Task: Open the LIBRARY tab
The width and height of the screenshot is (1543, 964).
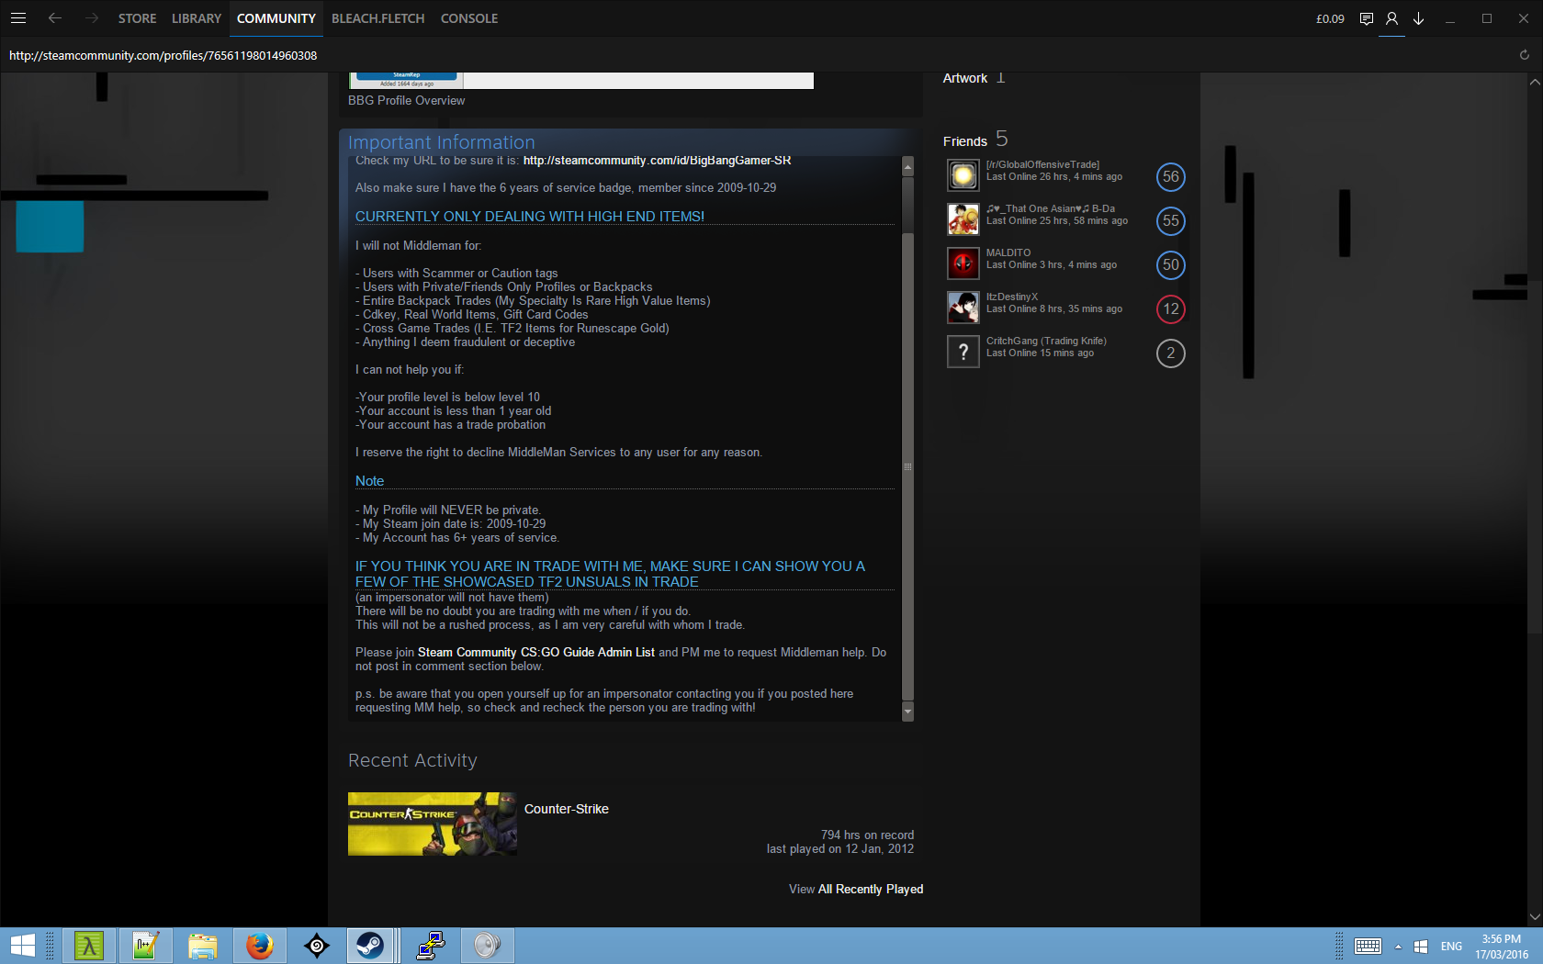Action: (196, 18)
